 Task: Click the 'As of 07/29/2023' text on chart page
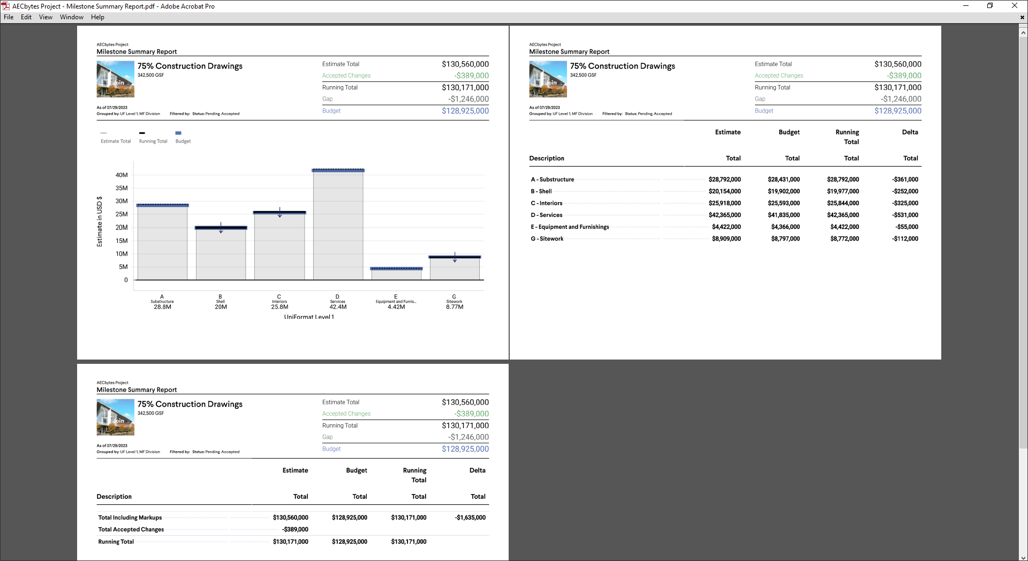(x=112, y=108)
